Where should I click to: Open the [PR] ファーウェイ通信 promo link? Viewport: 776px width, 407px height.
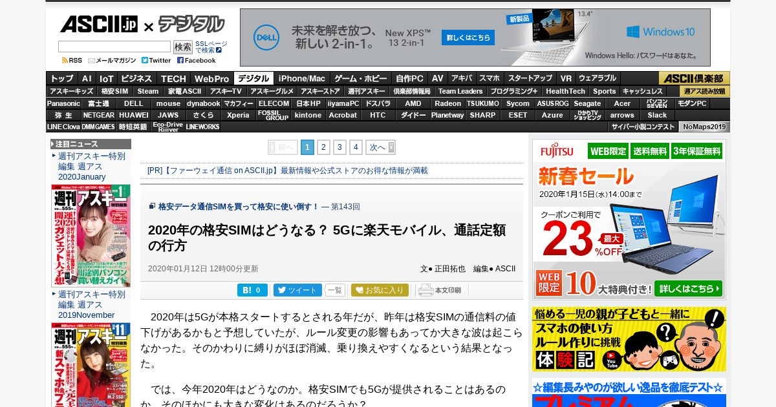coord(288,171)
